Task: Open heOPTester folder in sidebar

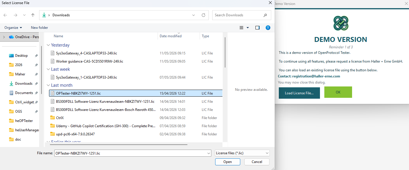Action: tap(24, 121)
